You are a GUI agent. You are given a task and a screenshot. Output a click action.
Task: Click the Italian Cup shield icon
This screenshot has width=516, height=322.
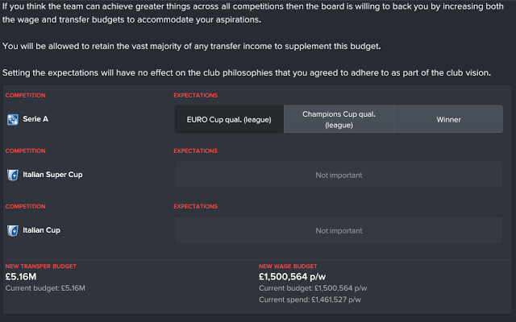click(x=13, y=230)
